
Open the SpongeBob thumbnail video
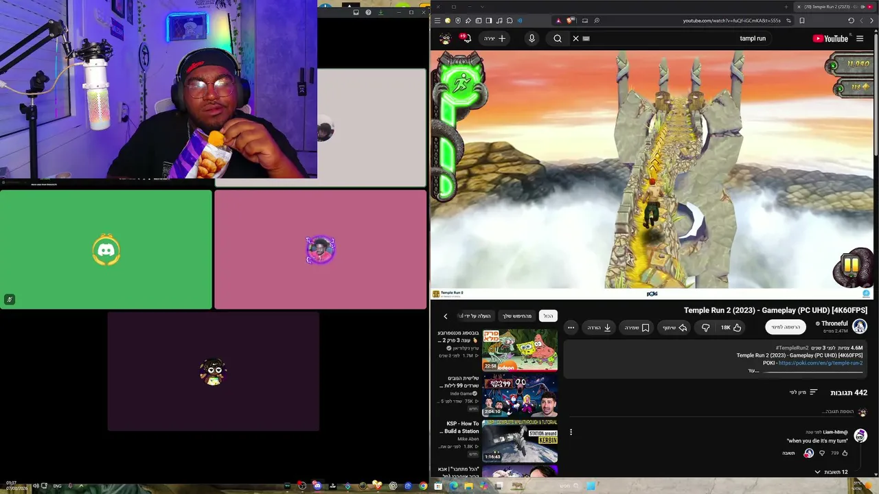point(520,350)
